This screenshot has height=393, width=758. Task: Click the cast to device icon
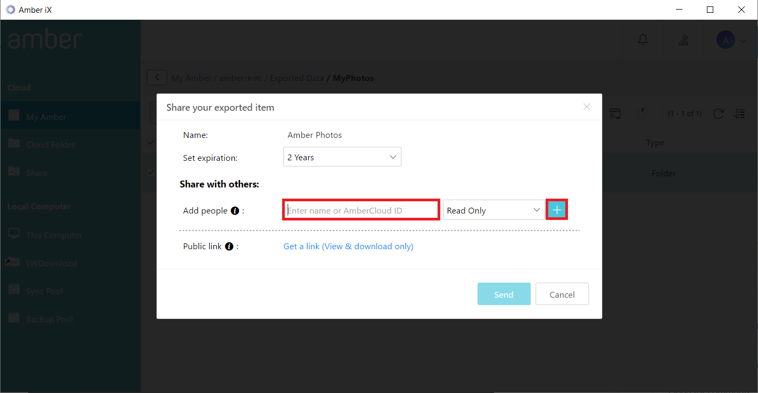pyautogui.click(x=615, y=113)
